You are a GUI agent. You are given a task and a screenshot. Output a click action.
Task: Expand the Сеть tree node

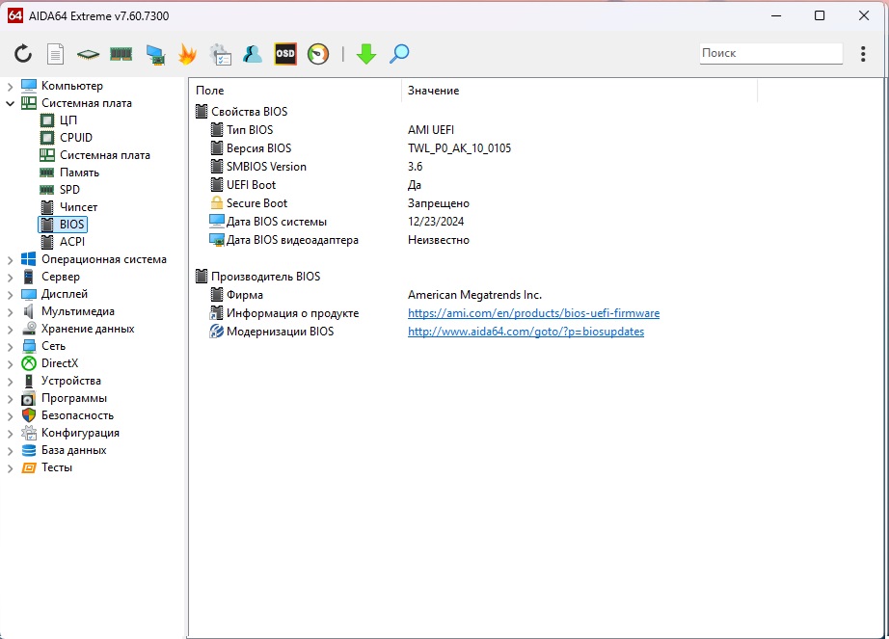[x=11, y=346]
